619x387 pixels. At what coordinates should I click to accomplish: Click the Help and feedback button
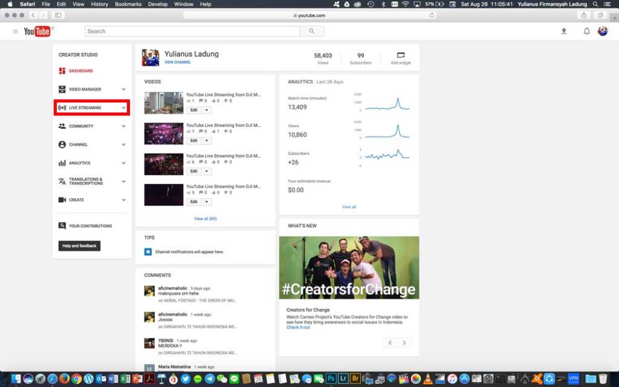(x=79, y=246)
